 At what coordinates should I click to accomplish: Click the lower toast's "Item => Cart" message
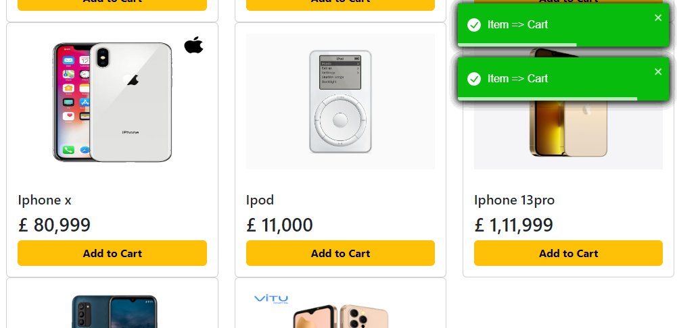point(517,79)
